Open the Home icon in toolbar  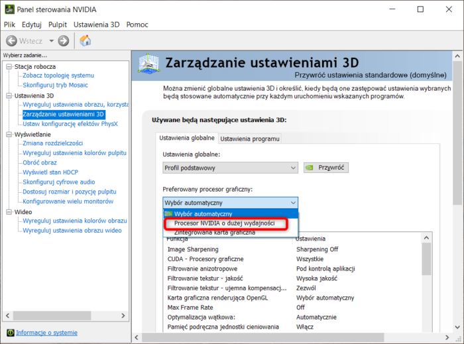click(x=86, y=40)
